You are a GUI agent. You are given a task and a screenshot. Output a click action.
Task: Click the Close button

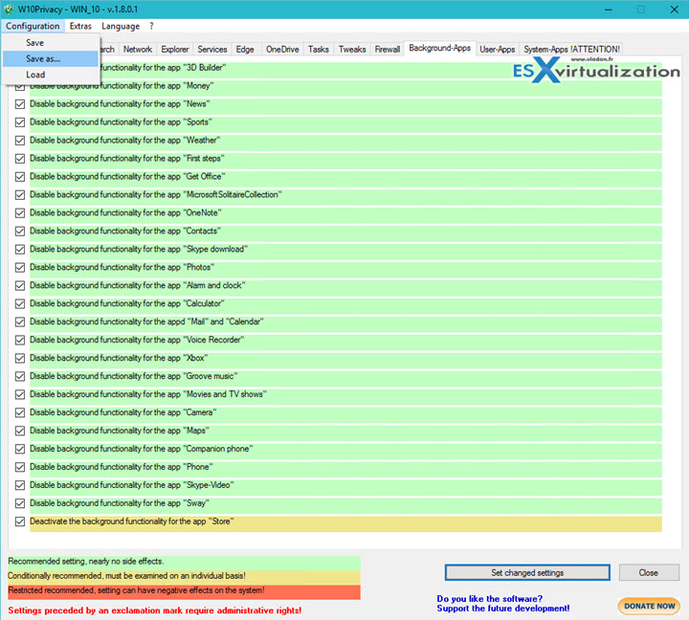pyautogui.click(x=649, y=572)
